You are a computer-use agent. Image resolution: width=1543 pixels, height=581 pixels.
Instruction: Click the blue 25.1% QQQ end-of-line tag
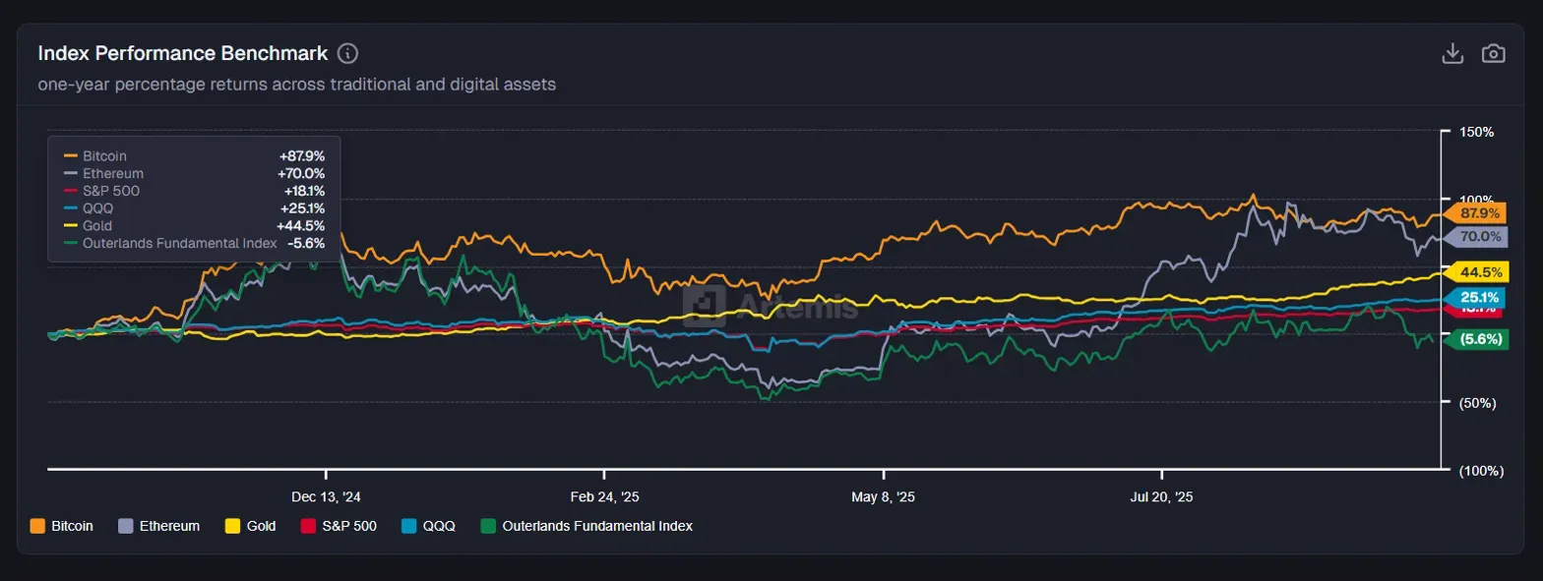(x=1479, y=297)
